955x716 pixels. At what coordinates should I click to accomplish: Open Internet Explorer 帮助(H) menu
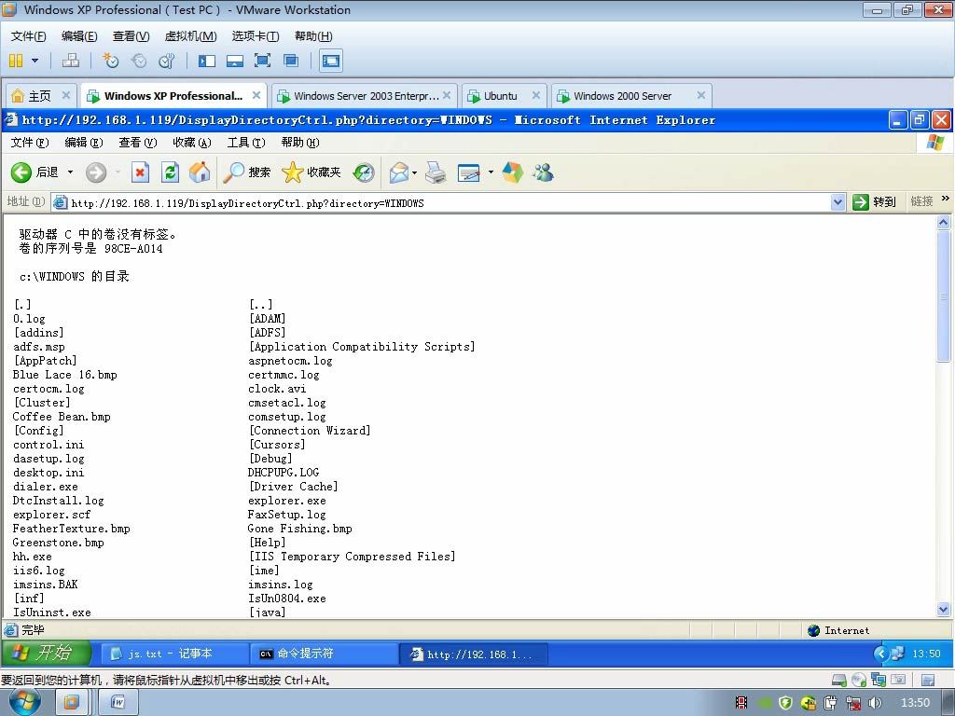300,143
